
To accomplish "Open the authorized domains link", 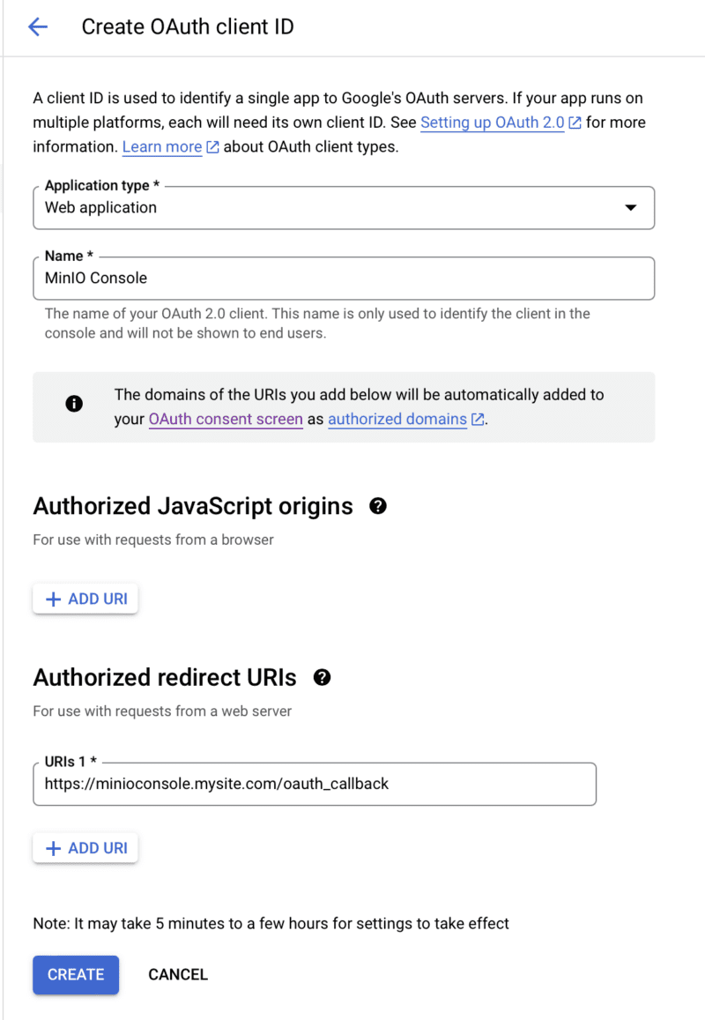I will 397,420.
